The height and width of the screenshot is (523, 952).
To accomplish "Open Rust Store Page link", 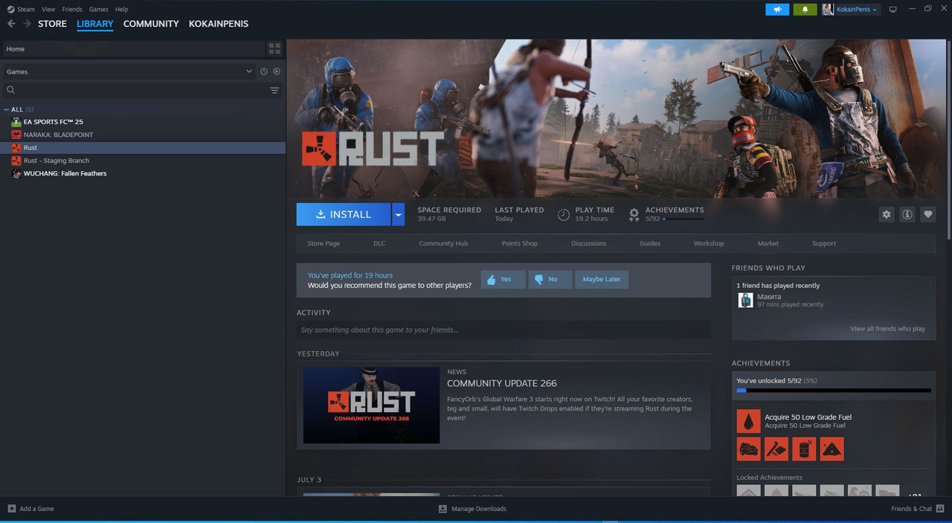I will (x=324, y=243).
